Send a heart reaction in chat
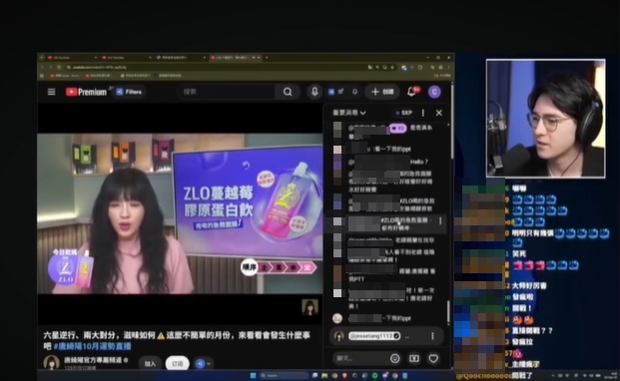 433,358
